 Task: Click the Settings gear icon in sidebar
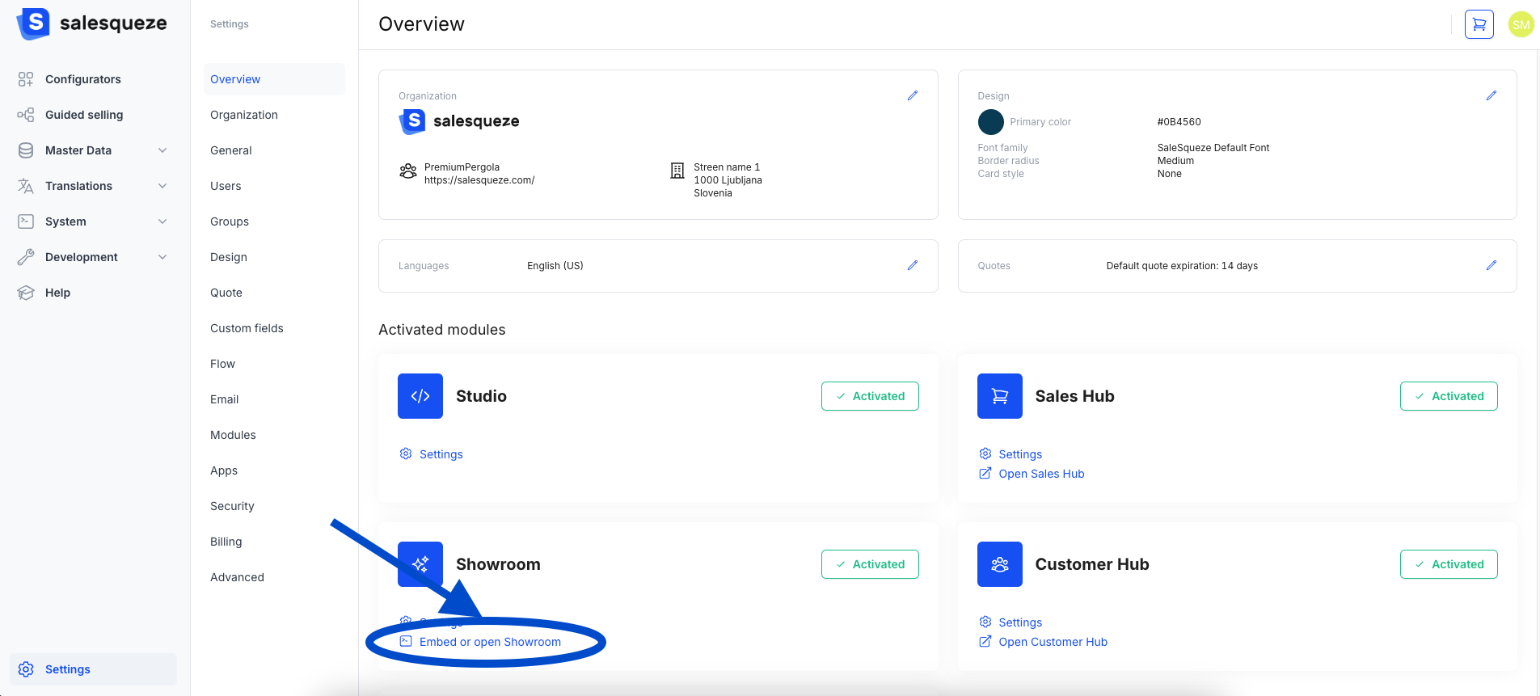pos(26,669)
